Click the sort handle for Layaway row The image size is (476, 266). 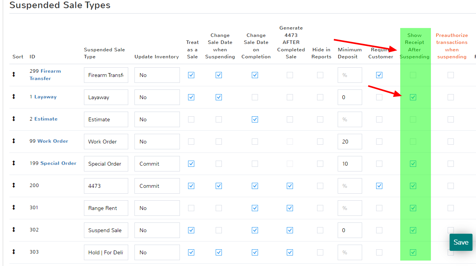[x=14, y=96]
